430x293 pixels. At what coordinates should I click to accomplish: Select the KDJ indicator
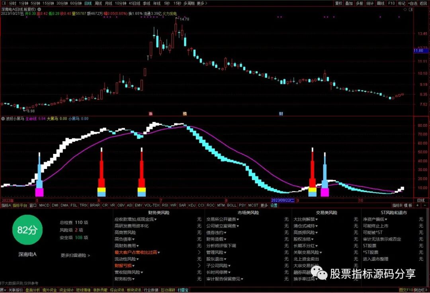click(192, 205)
